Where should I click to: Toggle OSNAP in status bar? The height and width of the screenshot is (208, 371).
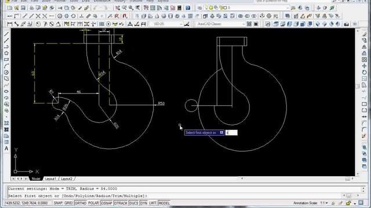coord(107,203)
